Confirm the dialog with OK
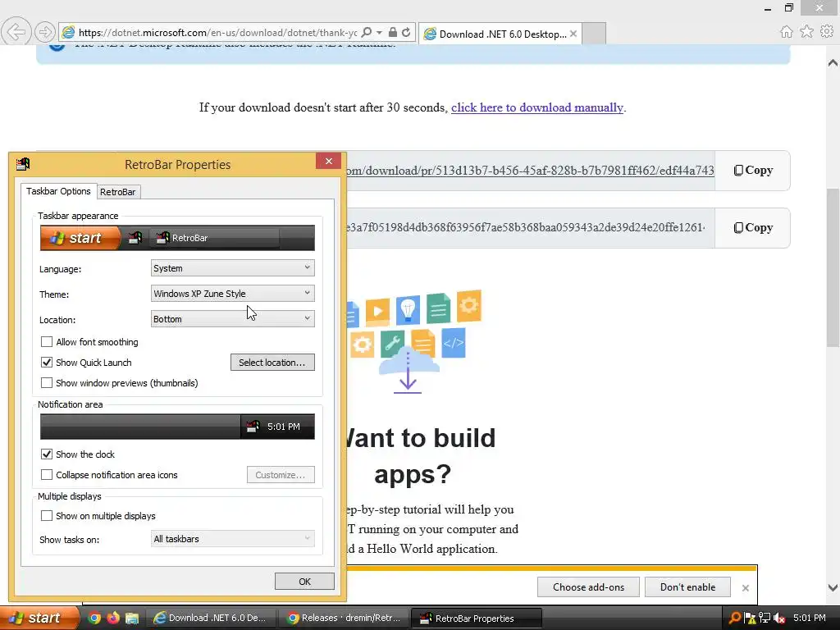The image size is (840, 630). point(304,582)
